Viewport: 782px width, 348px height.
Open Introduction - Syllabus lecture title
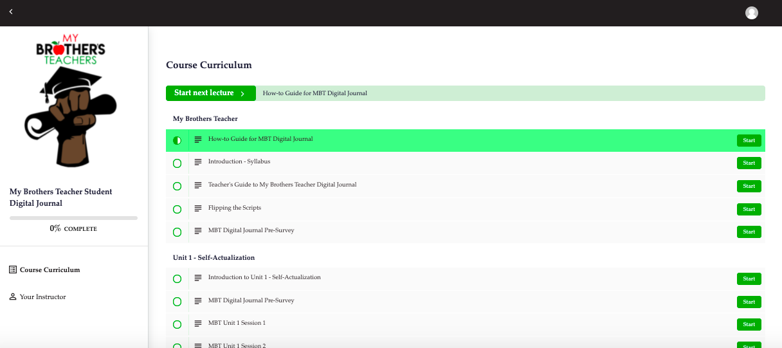click(239, 161)
